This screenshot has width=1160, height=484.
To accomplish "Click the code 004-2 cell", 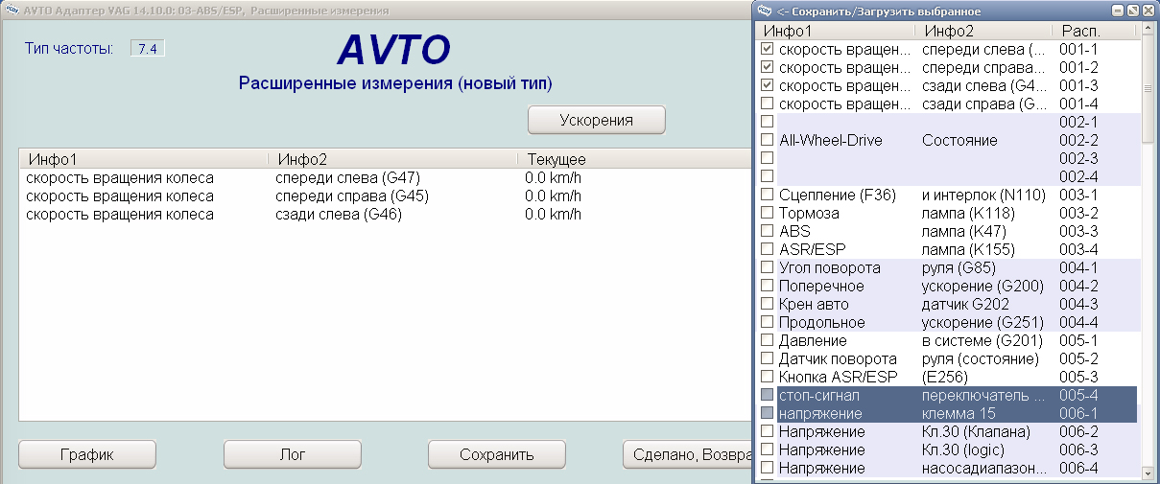I will (1078, 286).
